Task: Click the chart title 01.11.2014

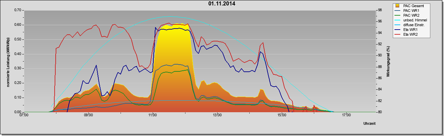Action: (x=222, y=4)
